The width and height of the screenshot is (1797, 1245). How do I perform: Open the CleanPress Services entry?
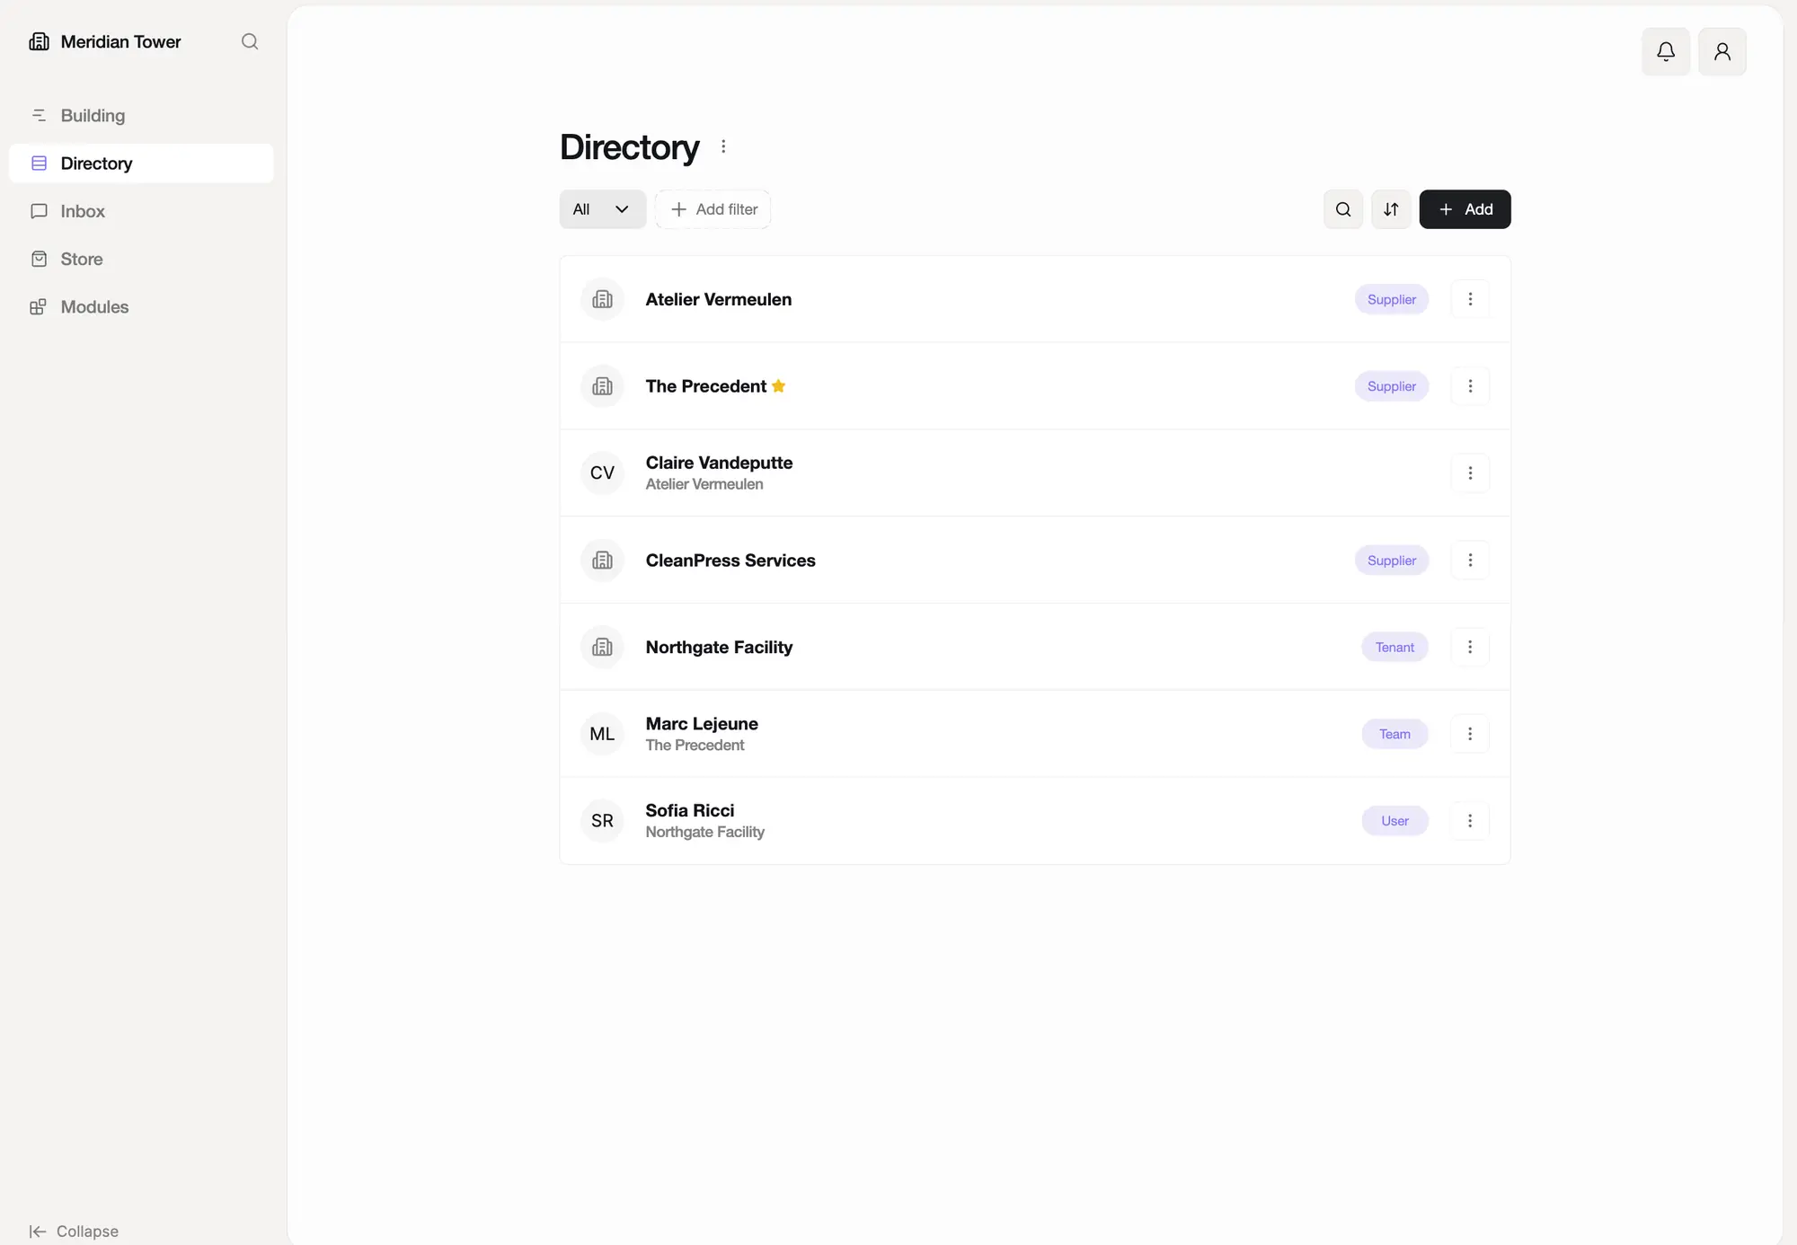pos(1035,560)
